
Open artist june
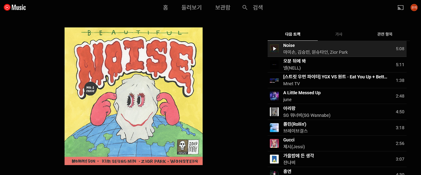click(x=287, y=99)
